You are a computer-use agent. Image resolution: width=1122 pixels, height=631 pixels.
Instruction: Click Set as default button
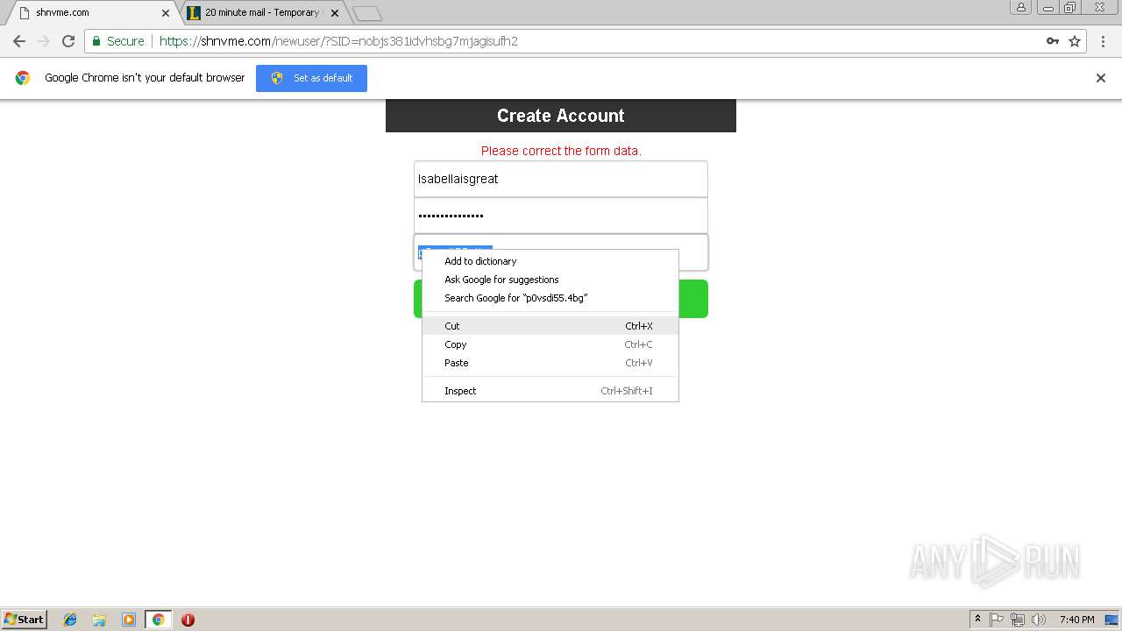click(x=311, y=78)
